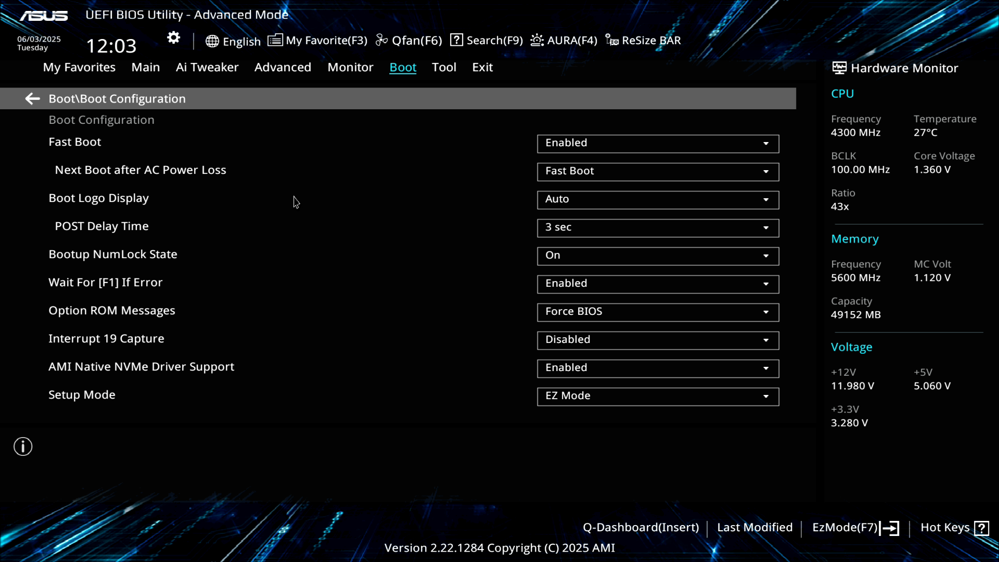Viewport: 999px width, 562px height.
Task: Click the globe language icon
Action: tap(212, 41)
